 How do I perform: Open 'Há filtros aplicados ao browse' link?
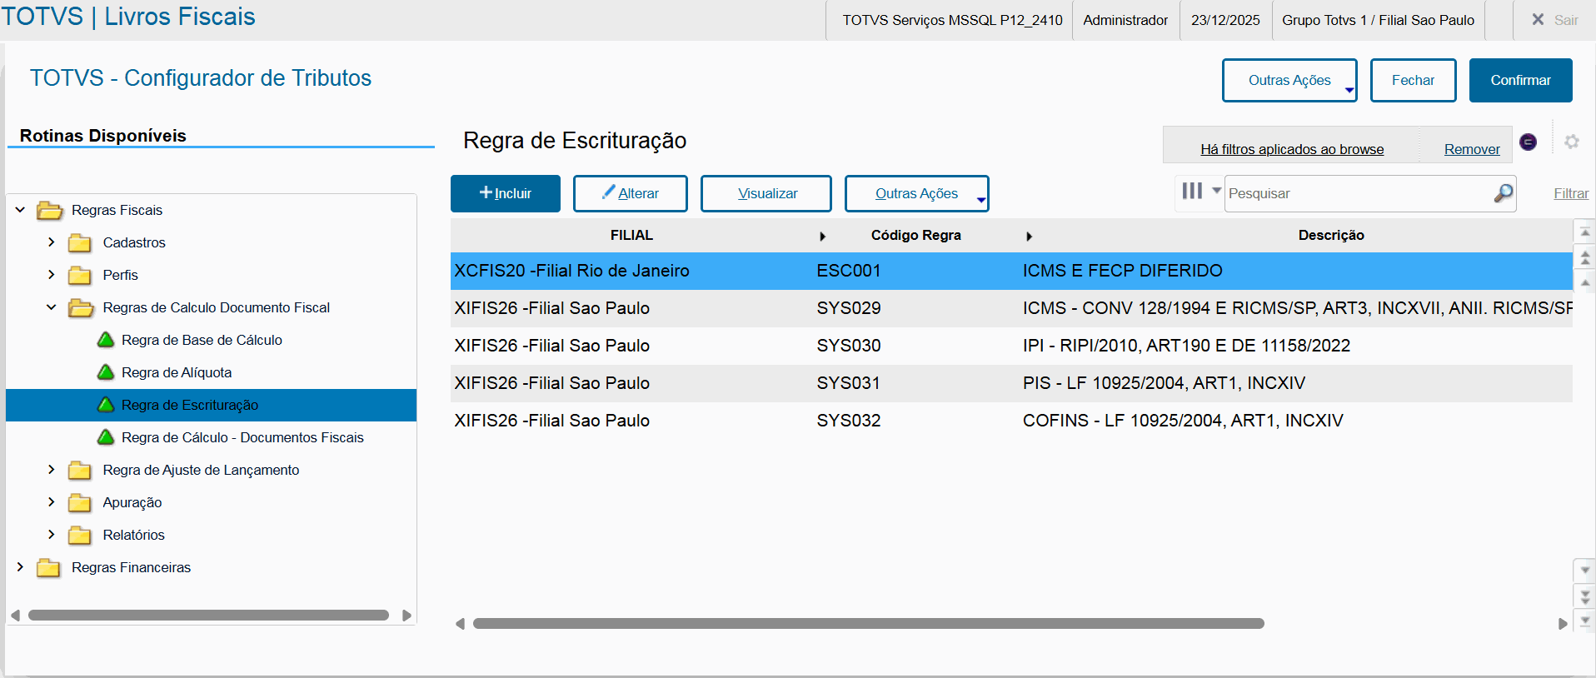[1292, 149]
